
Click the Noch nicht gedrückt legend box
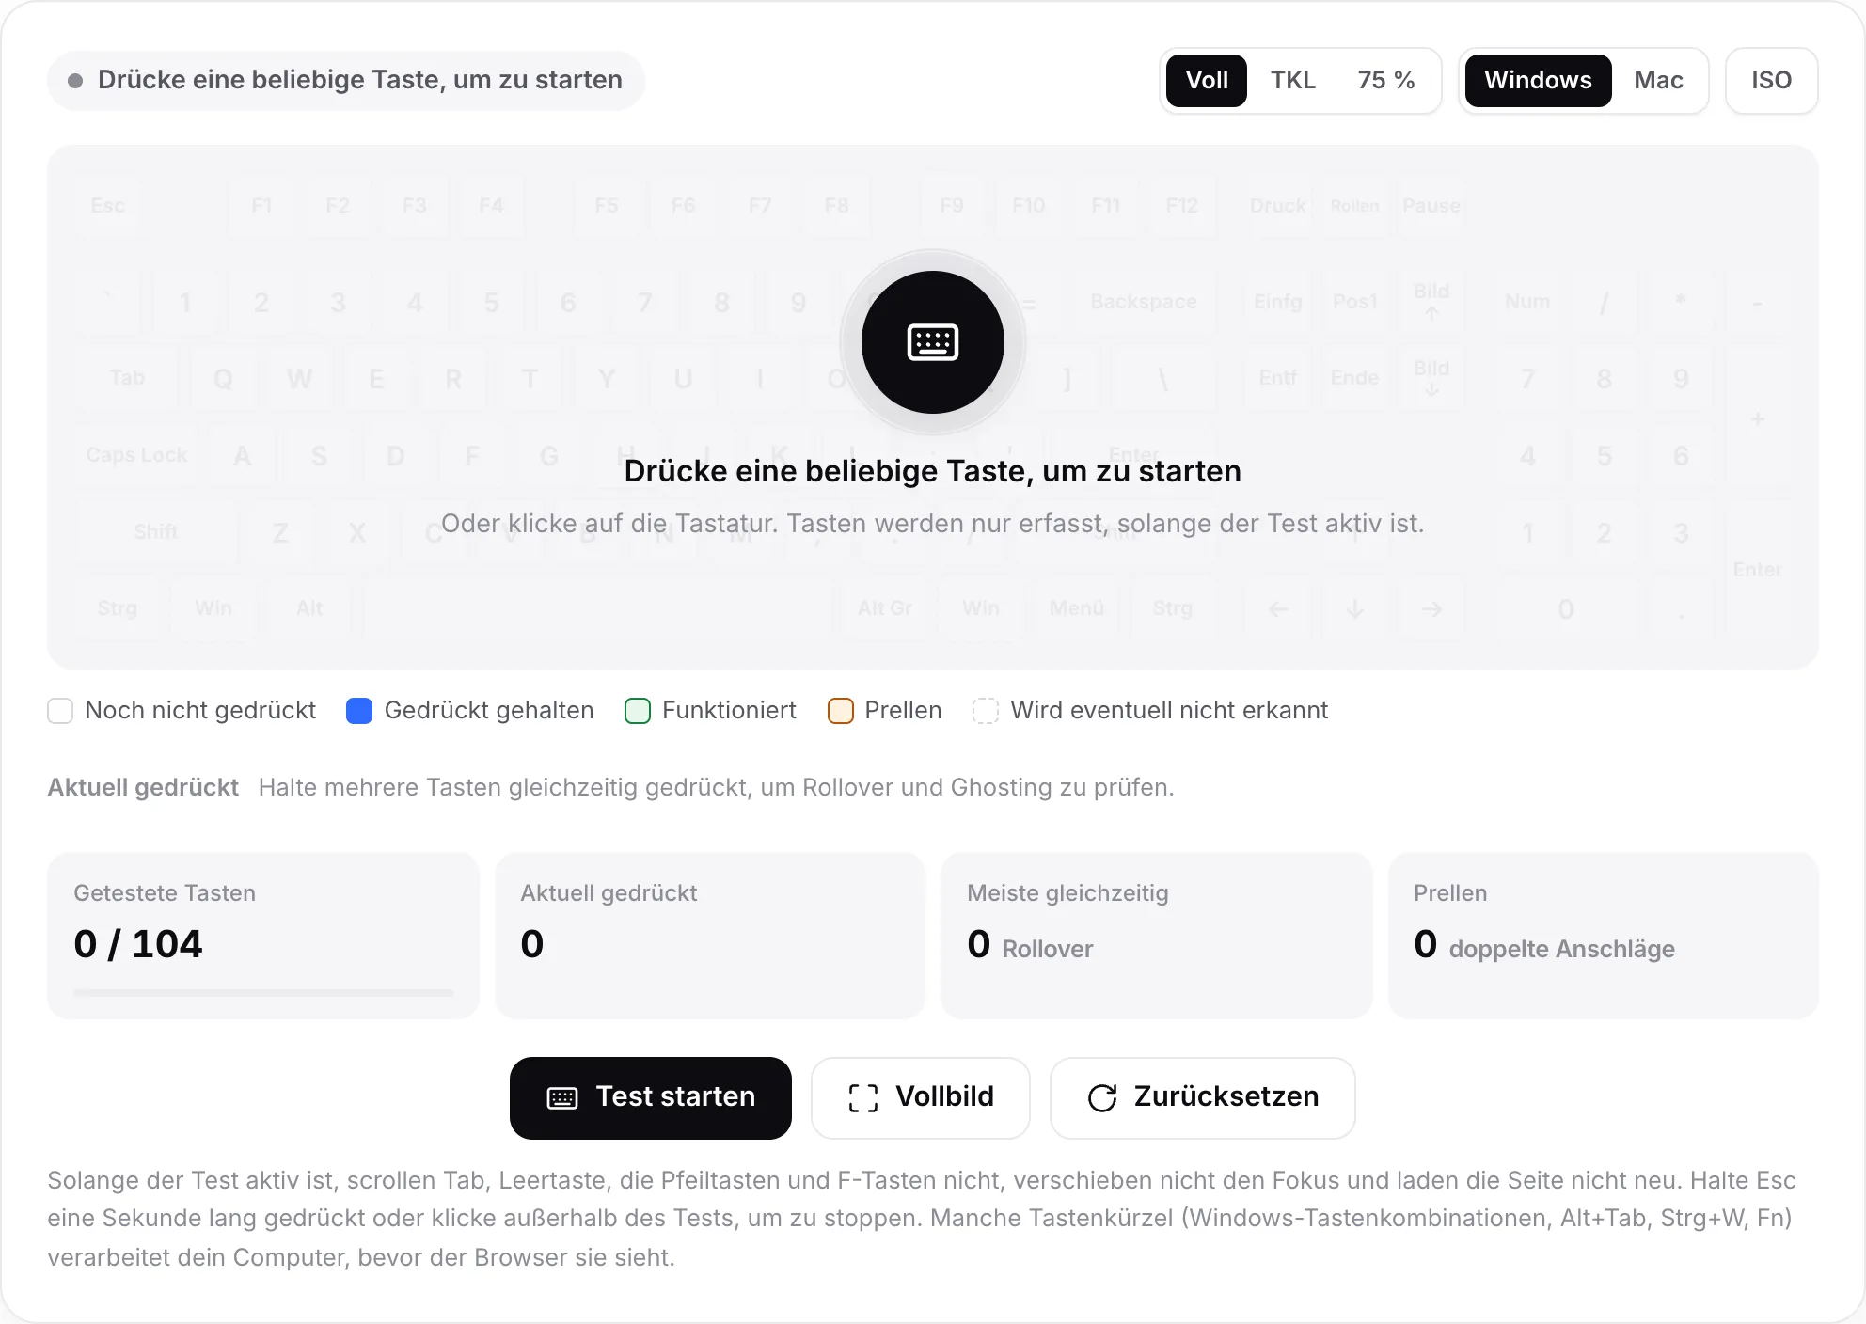coord(60,711)
